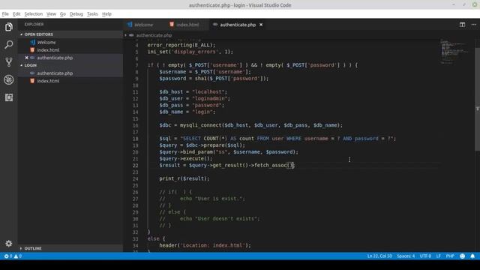Switch to the index.html tab

(x=187, y=25)
